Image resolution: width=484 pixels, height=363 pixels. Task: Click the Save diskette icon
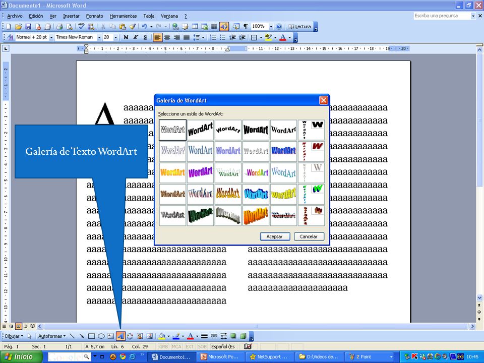pos(28,27)
